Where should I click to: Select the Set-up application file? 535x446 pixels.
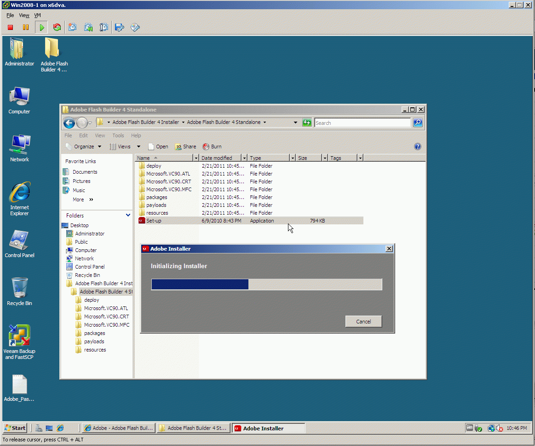coord(251,221)
